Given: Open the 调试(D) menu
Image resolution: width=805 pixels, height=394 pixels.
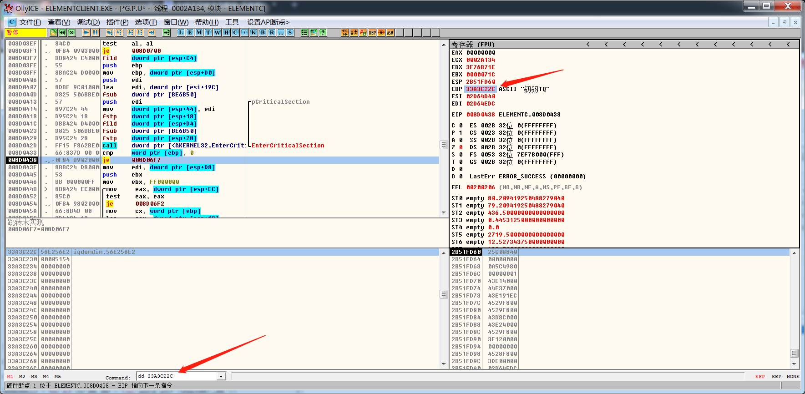Looking at the screenshot, I should [88, 22].
